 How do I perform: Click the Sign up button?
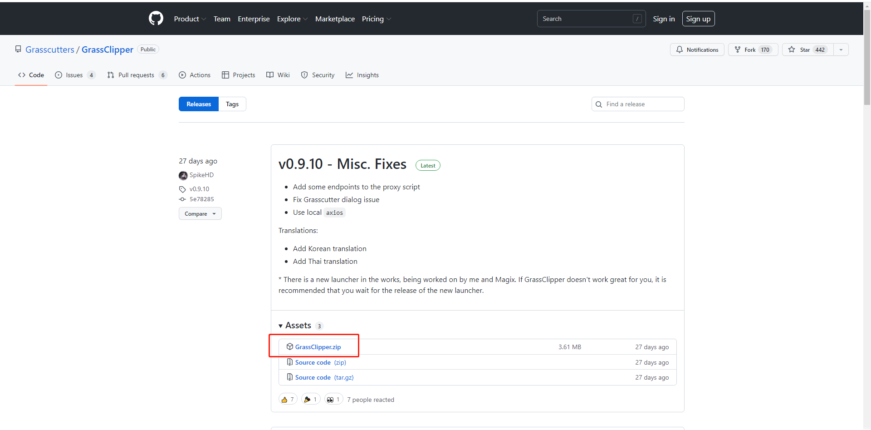[698, 19]
